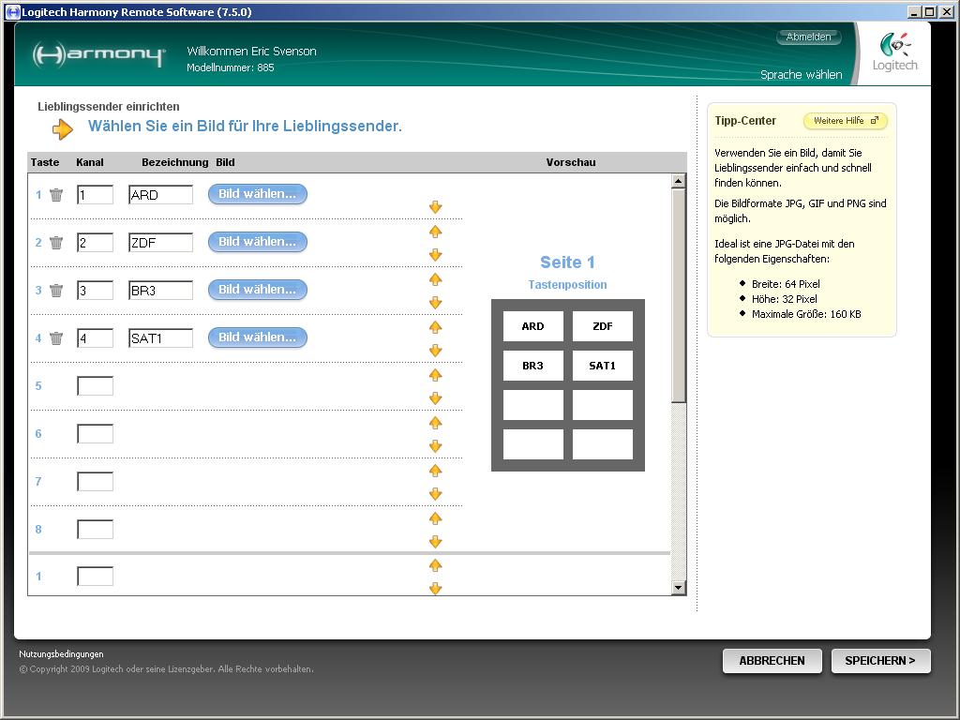Click the Seite 1 preview heading

tap(567, 262)
